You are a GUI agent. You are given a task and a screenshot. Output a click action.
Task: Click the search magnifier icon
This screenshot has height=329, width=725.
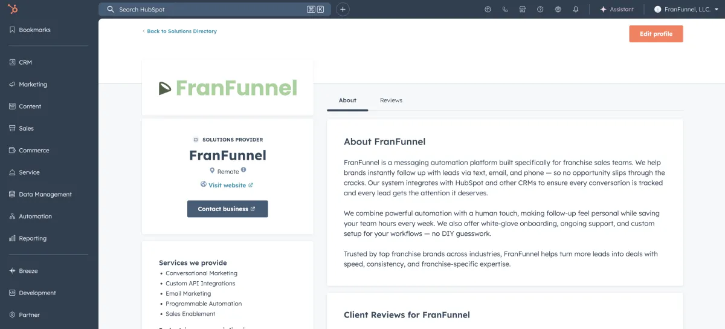point(111,9)
